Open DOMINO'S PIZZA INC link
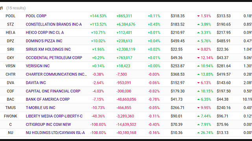 point(44,41)
